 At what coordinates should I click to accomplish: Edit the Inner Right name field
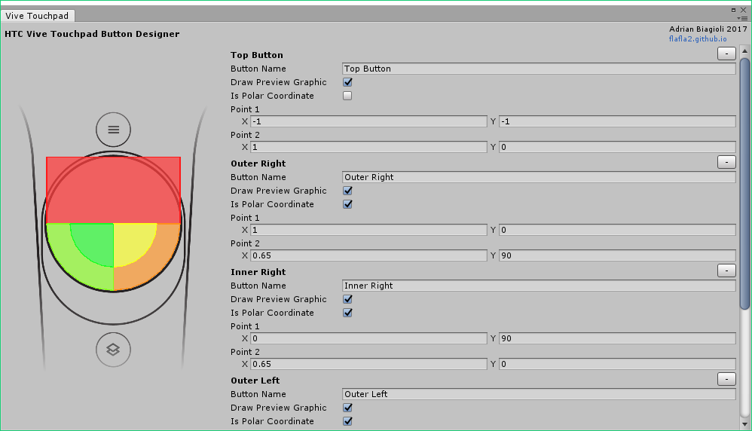click(x=539, y=286)
